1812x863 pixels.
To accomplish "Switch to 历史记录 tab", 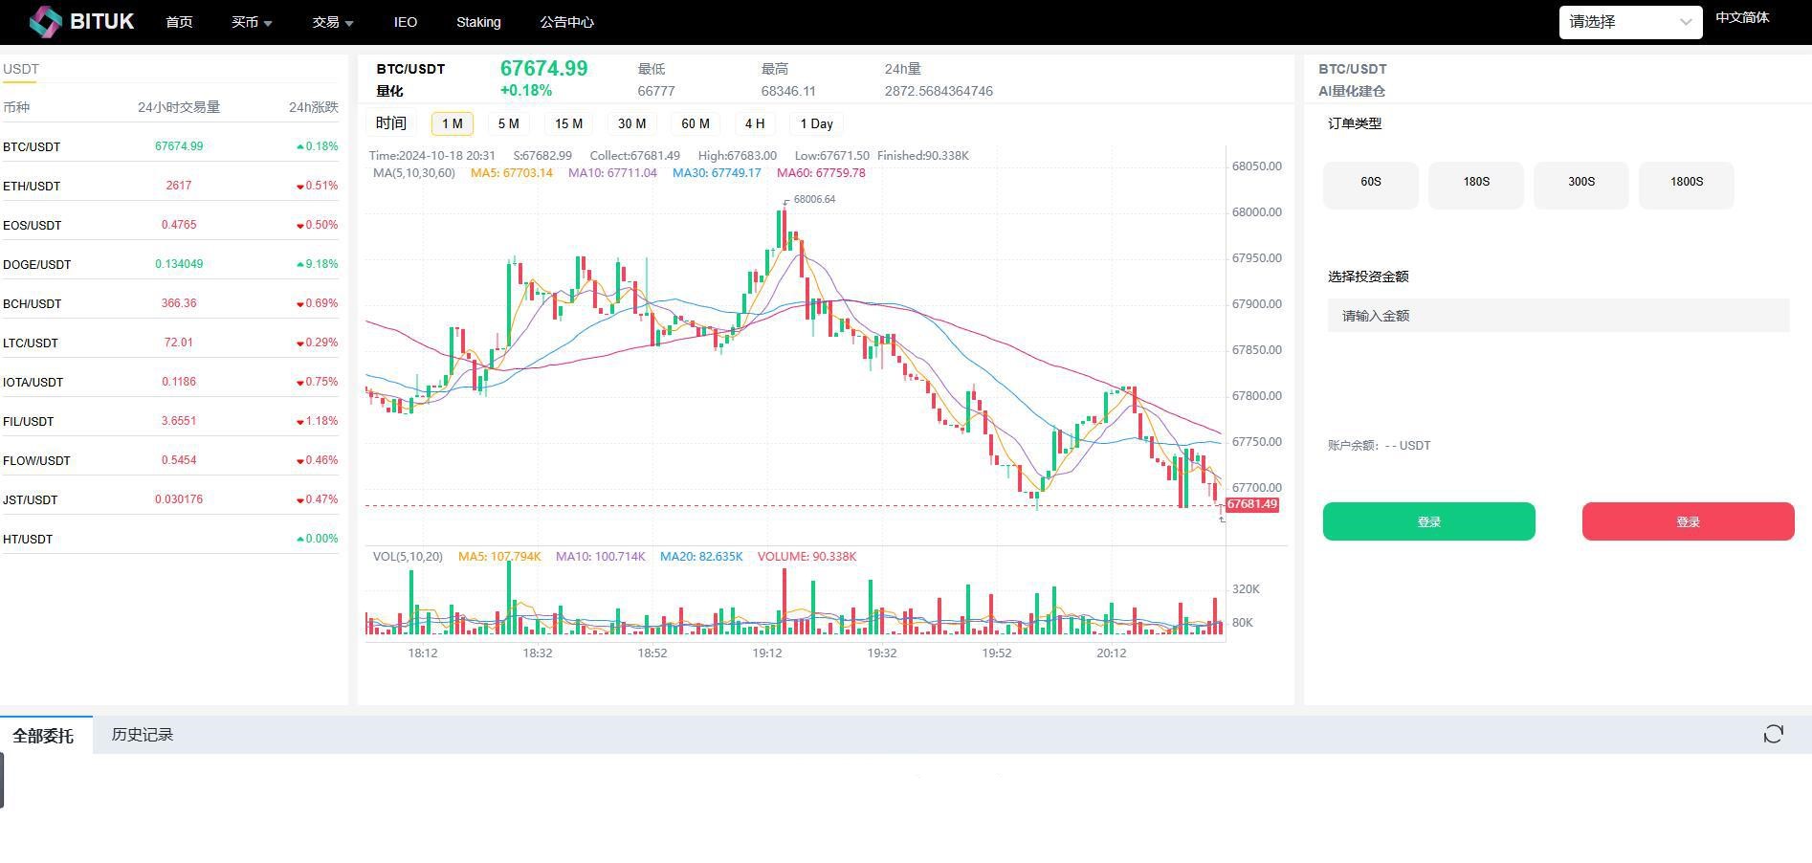I will (x=142, y=735).
